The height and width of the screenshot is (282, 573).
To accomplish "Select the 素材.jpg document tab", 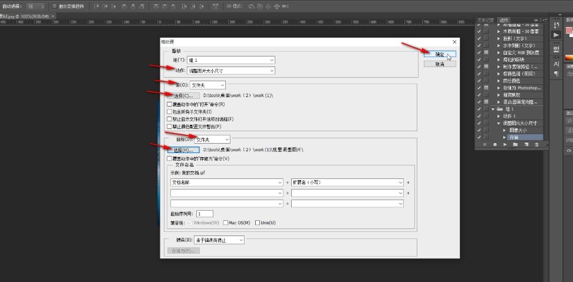I will (x=25, y=16).
